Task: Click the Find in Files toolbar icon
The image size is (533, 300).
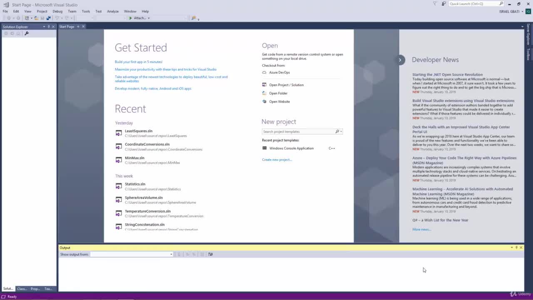Action: click(194, 18)
